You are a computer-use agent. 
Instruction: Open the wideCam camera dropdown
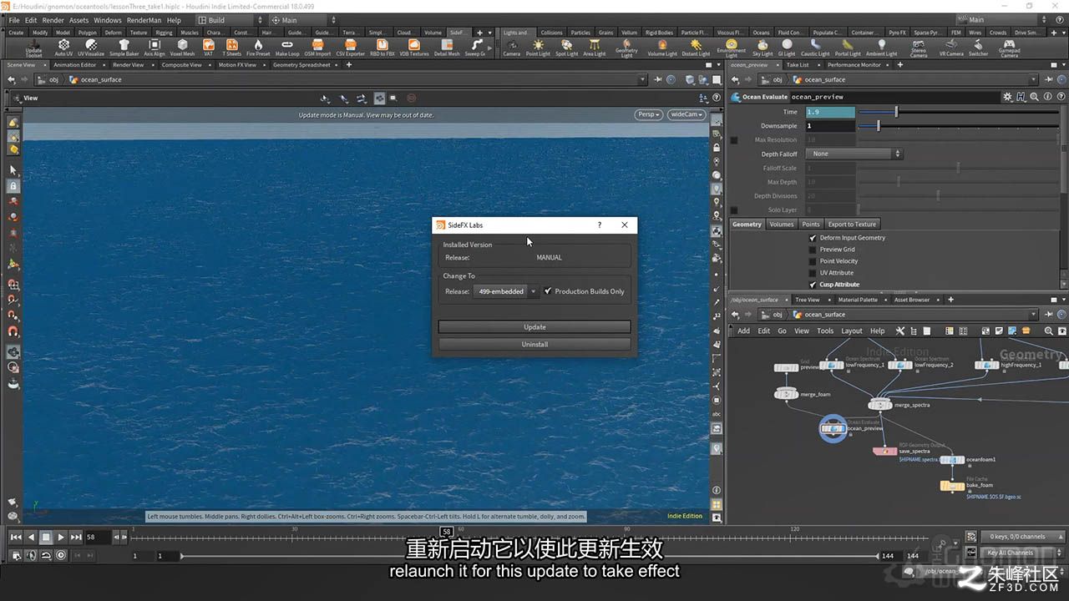686,114
